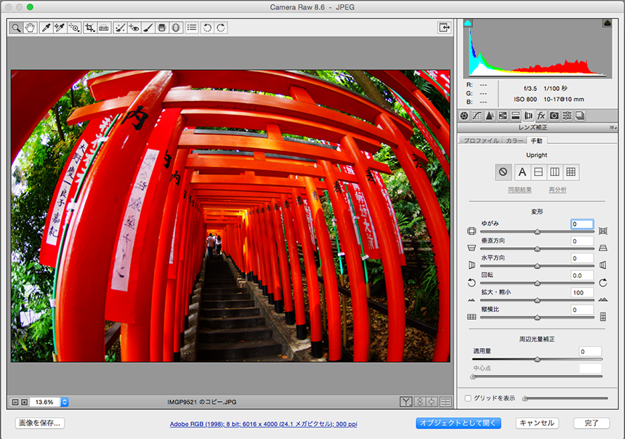625x439 pixels.
Task: Switch to the カラー tab
Action: pyautogui.click(x=515, y=140)
